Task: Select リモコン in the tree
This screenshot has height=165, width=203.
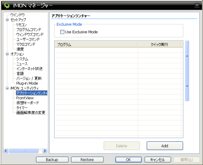Action: [x=21, y=24]
